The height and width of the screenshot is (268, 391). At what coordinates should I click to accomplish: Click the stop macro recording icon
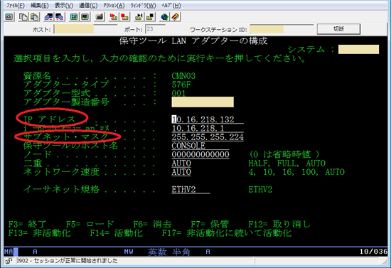click(x=124, y=17)
